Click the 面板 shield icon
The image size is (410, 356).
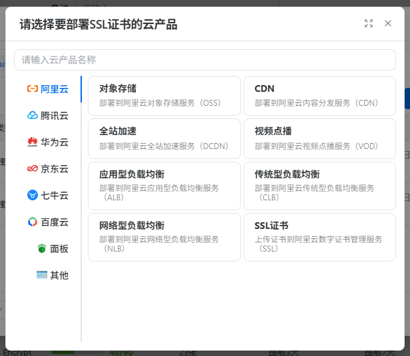(x=42, y=248)
